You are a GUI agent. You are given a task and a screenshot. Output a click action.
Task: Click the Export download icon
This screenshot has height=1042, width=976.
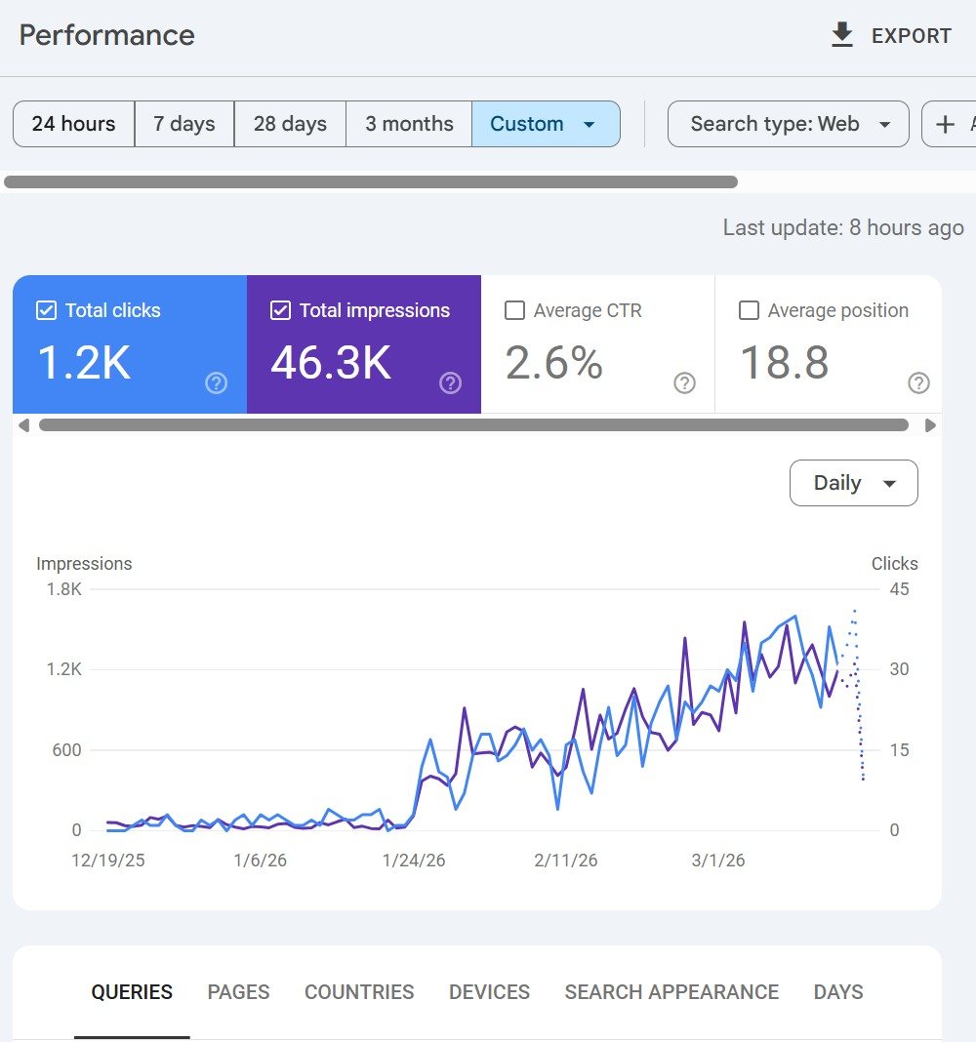point(841,36)
